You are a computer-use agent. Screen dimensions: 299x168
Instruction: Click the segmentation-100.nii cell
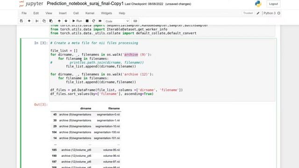pyautogui.click(x=107, y=133)
